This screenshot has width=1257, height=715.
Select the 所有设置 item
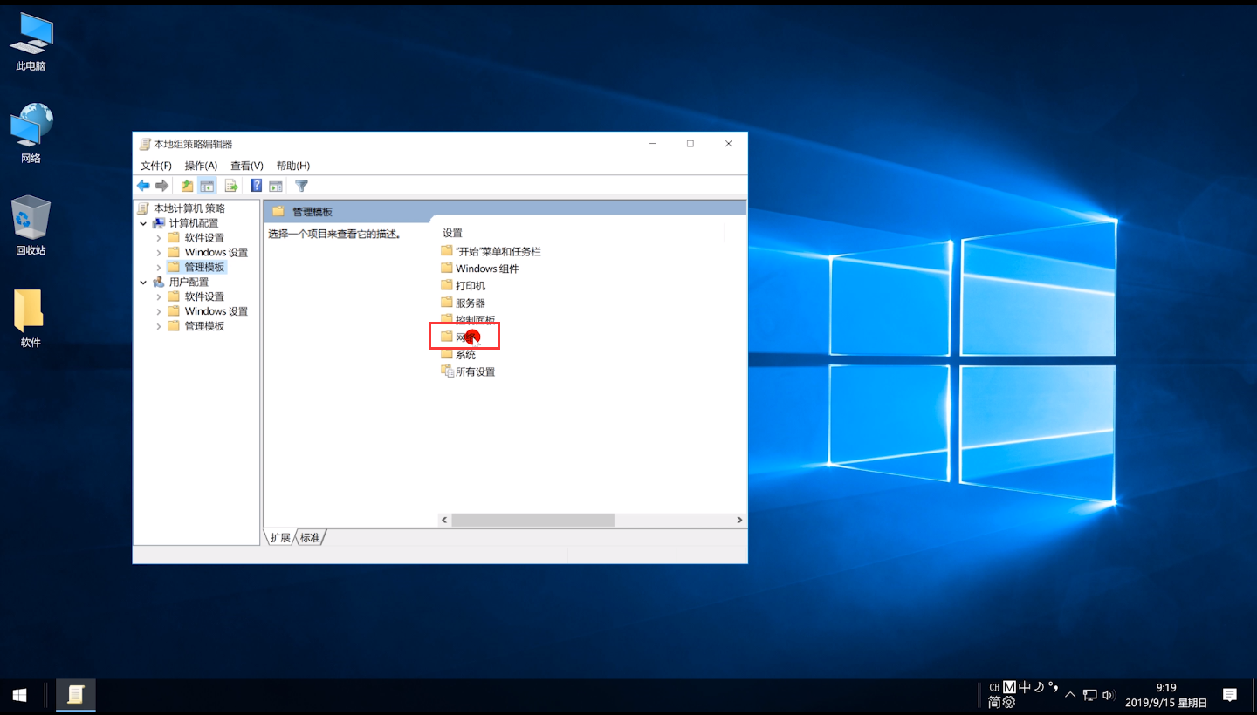[x=468, y=371]
